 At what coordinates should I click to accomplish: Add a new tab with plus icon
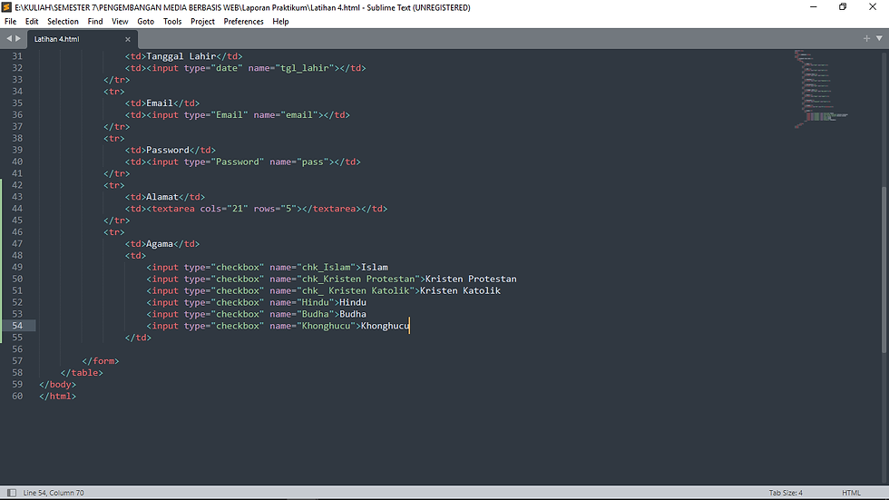pos(866,38)
